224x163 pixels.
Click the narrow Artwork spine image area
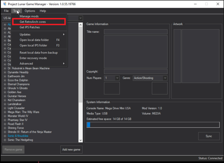coord(177,56)
